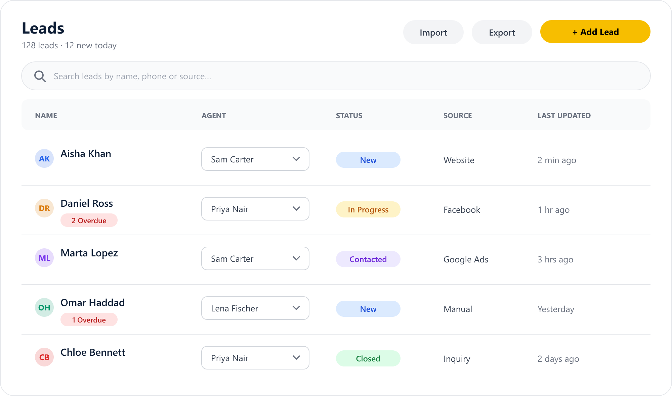Viewport: 672px width, 396px height.
Task: Click the In Progress status pill
Action: pos(368,209)
